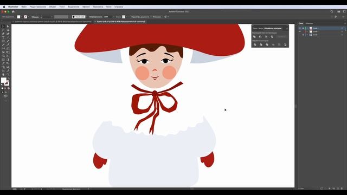347x195 pixels.
Task: Click the stroke swatch in the toolbar
Action: [7, 83]
